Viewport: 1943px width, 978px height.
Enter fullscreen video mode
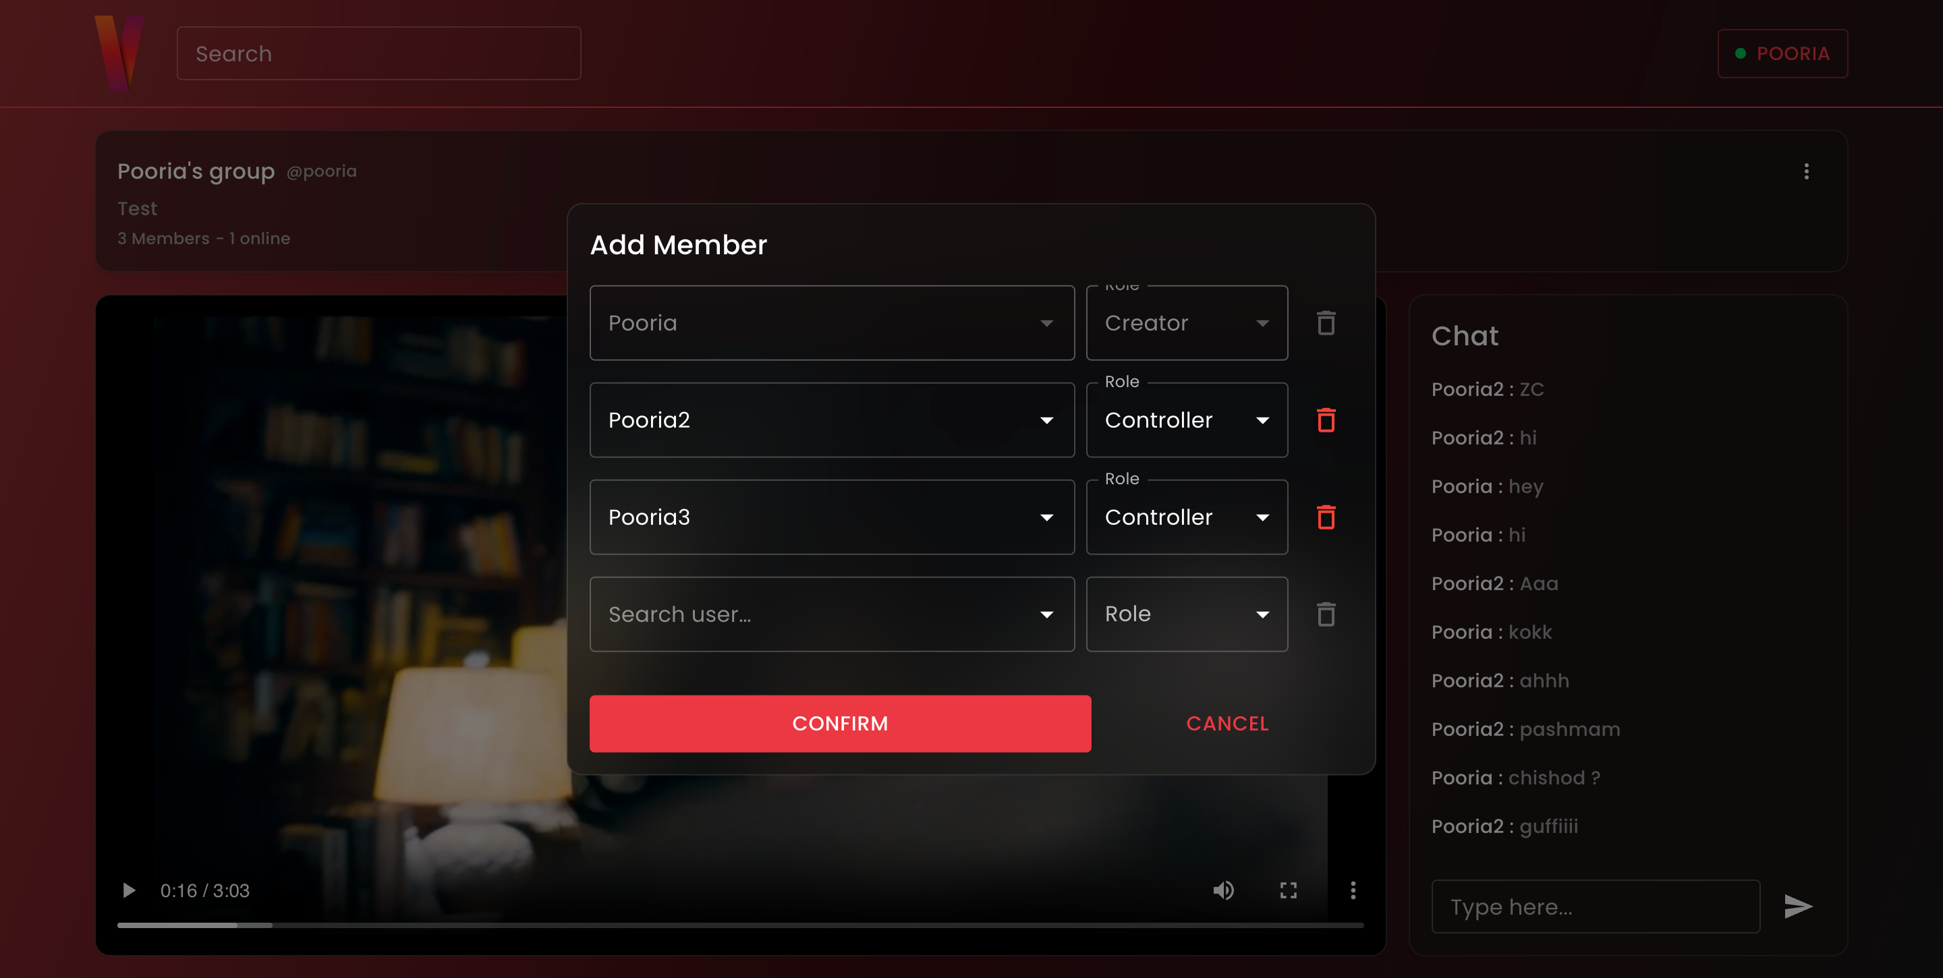coord(1289,890)
